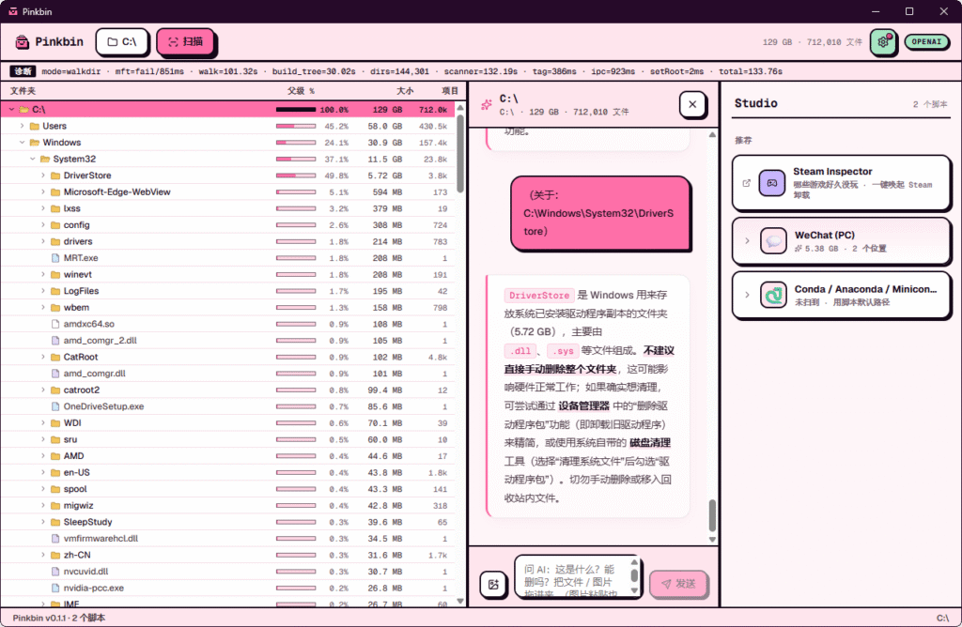Expand the WeChat (PC) script card
The image size is (962, 627).
click(747, 241)
